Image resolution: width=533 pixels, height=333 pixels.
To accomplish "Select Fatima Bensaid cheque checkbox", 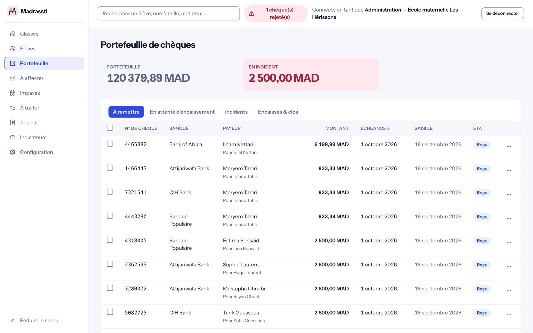I will pos(110,240).
